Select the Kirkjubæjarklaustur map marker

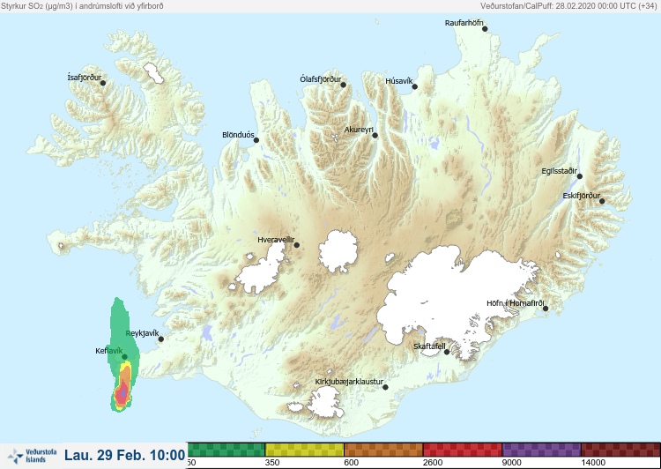click(x=385, y=387)
